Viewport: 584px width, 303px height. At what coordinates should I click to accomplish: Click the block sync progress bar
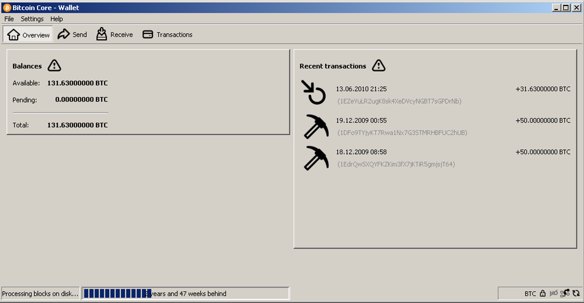[x=186, y=294]
